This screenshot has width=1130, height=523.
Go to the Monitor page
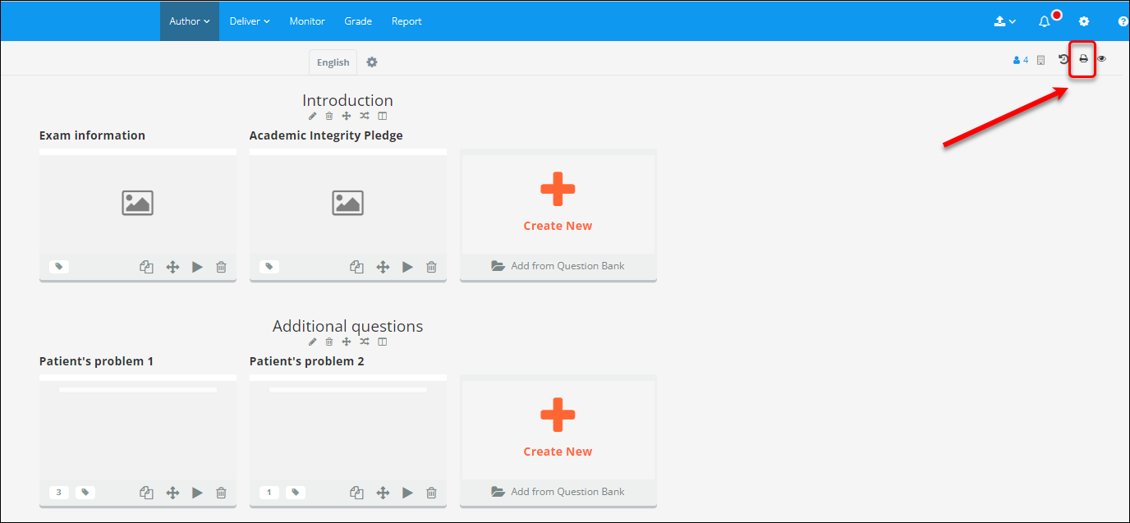tap(307, 21)
